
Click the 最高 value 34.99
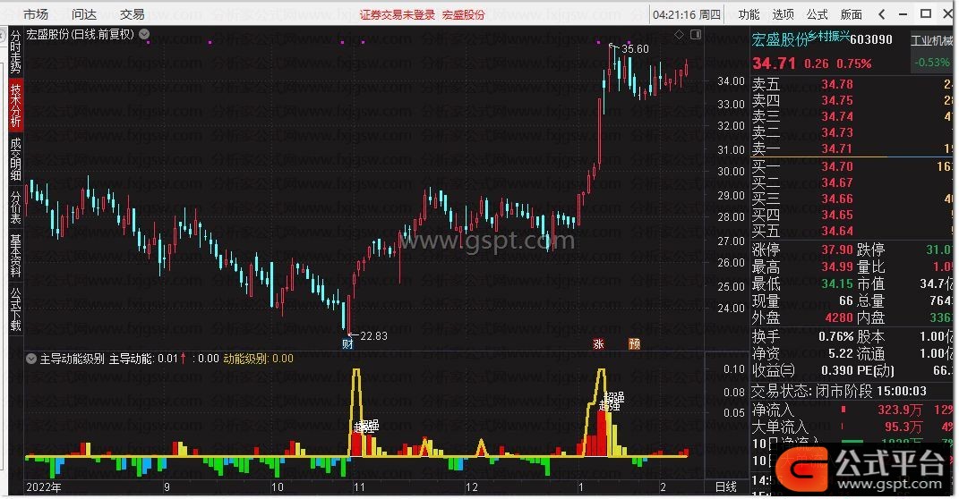[837, 266]
